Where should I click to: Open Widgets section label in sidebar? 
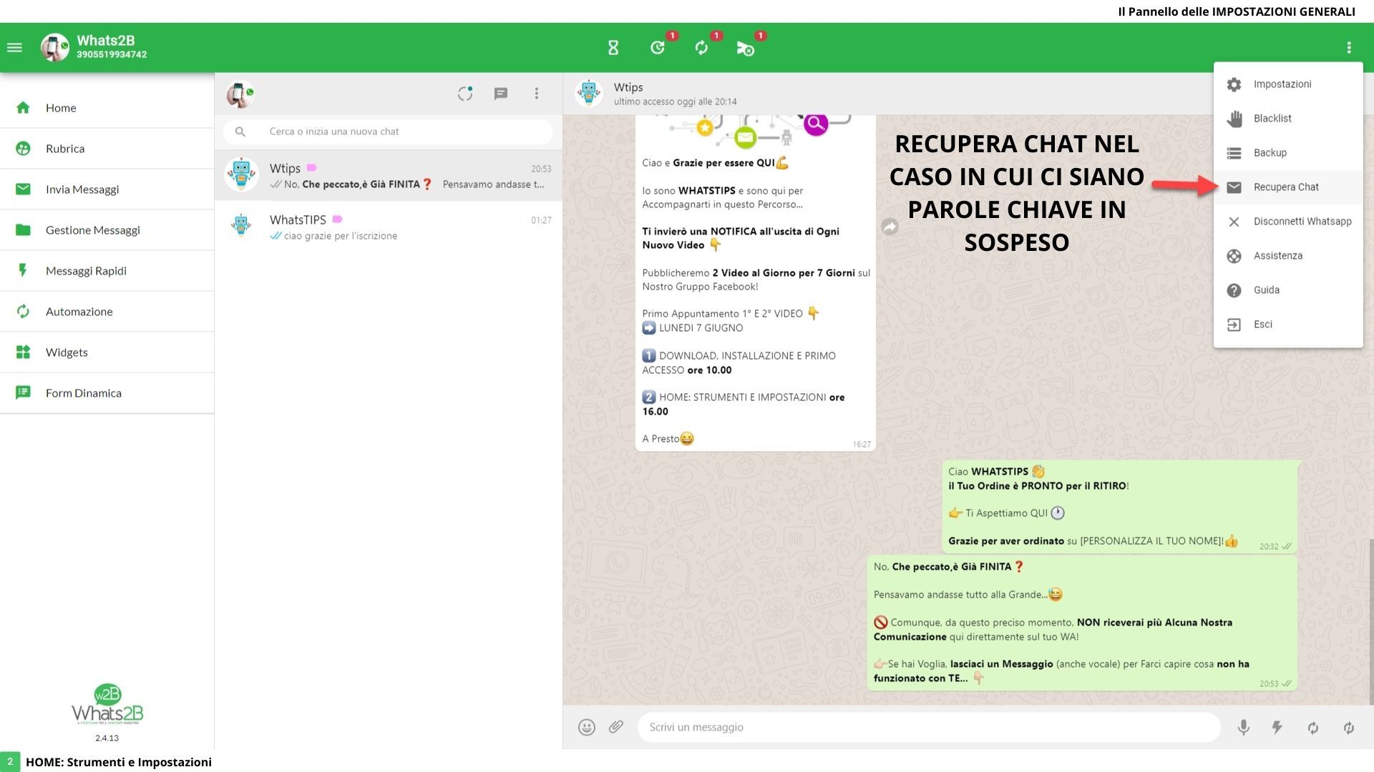pos(67,352)
